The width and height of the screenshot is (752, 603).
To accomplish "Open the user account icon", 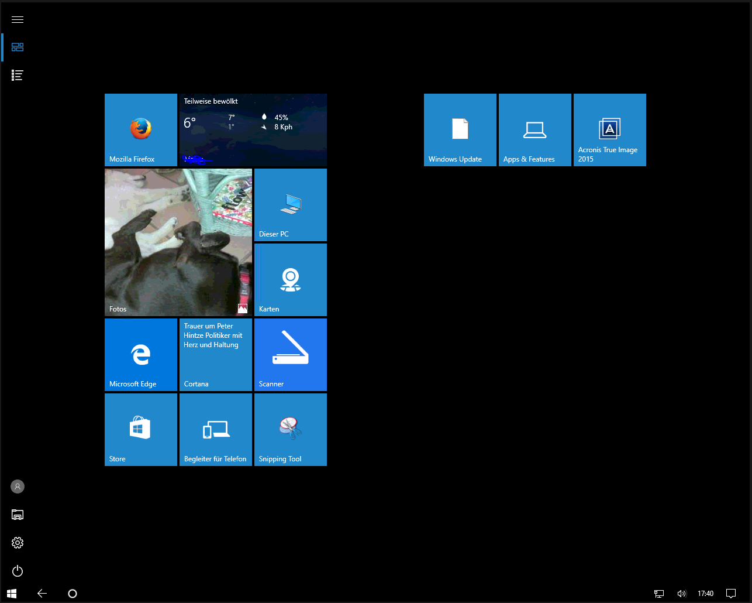I will [18, 486].
